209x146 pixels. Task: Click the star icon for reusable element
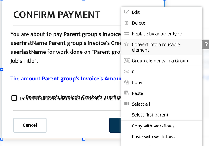coord(127,44)
